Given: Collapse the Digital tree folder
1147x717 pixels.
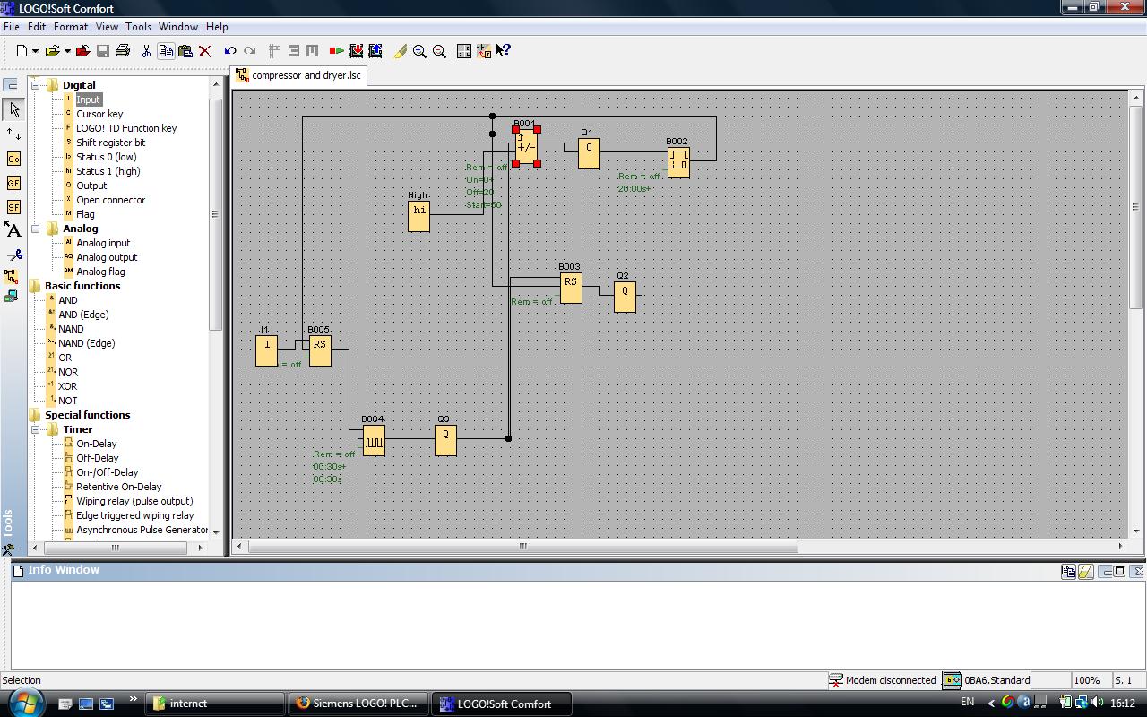Looking at the screenshot, I should click(36, 85).
